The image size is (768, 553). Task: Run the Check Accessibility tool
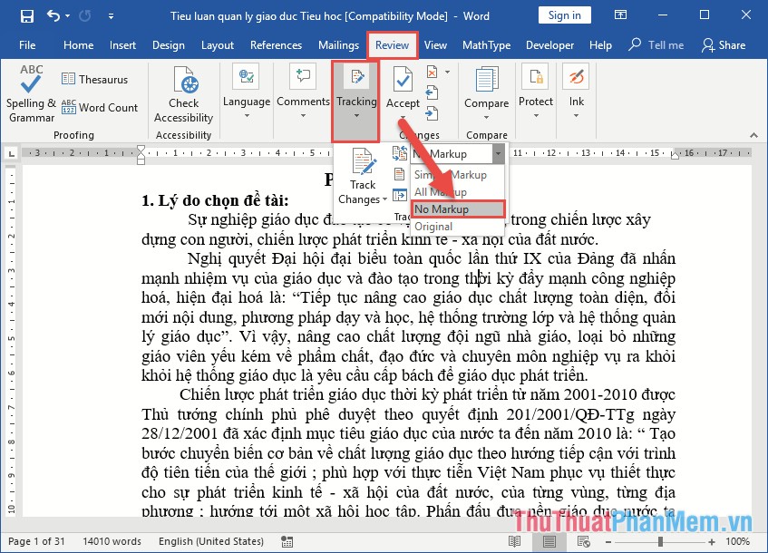183,91
